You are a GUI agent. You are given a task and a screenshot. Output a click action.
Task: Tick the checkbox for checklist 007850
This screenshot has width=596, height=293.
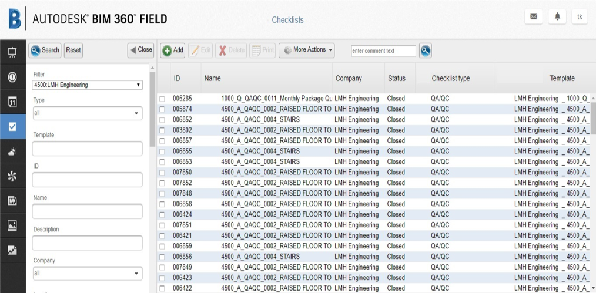coord(162,173)
